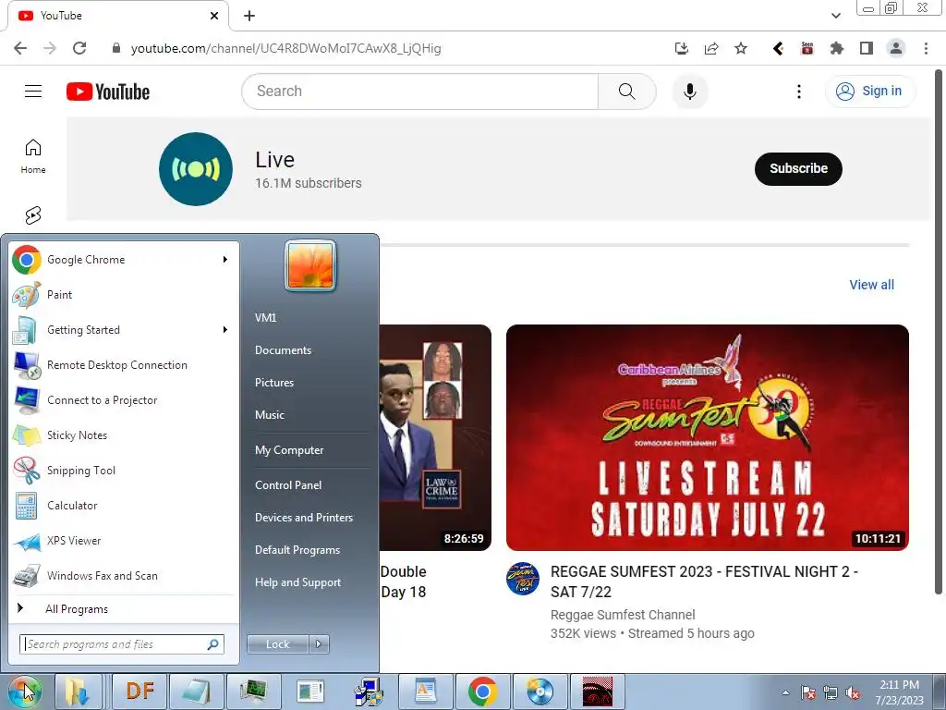Open YouTube settings three-dot menu

pyautogui.click(x=799, y=92)
